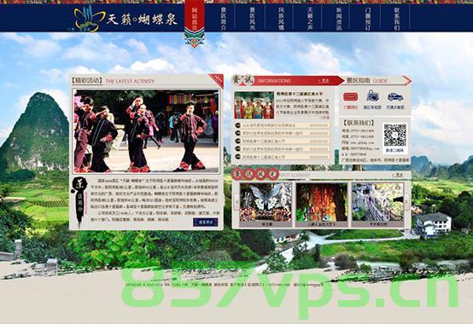Click the more link in scenery section
This screenshot has width=473, height=324.
[397, 175]
